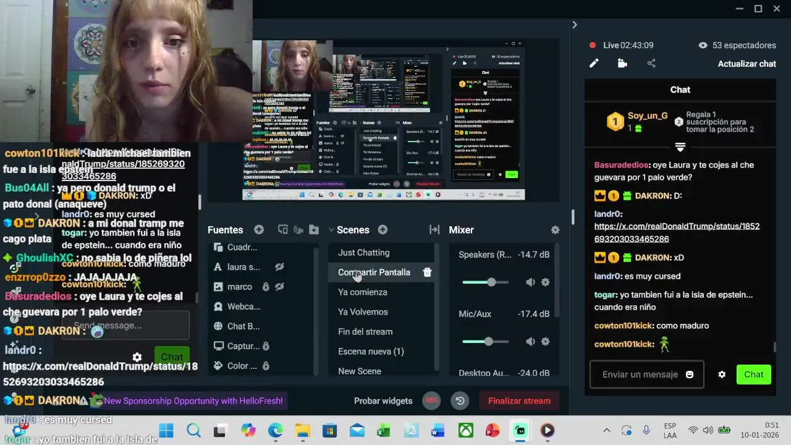Add a new source in Fuentes
This screenshot has width=791, height=445.
click(x=259, y=230)
